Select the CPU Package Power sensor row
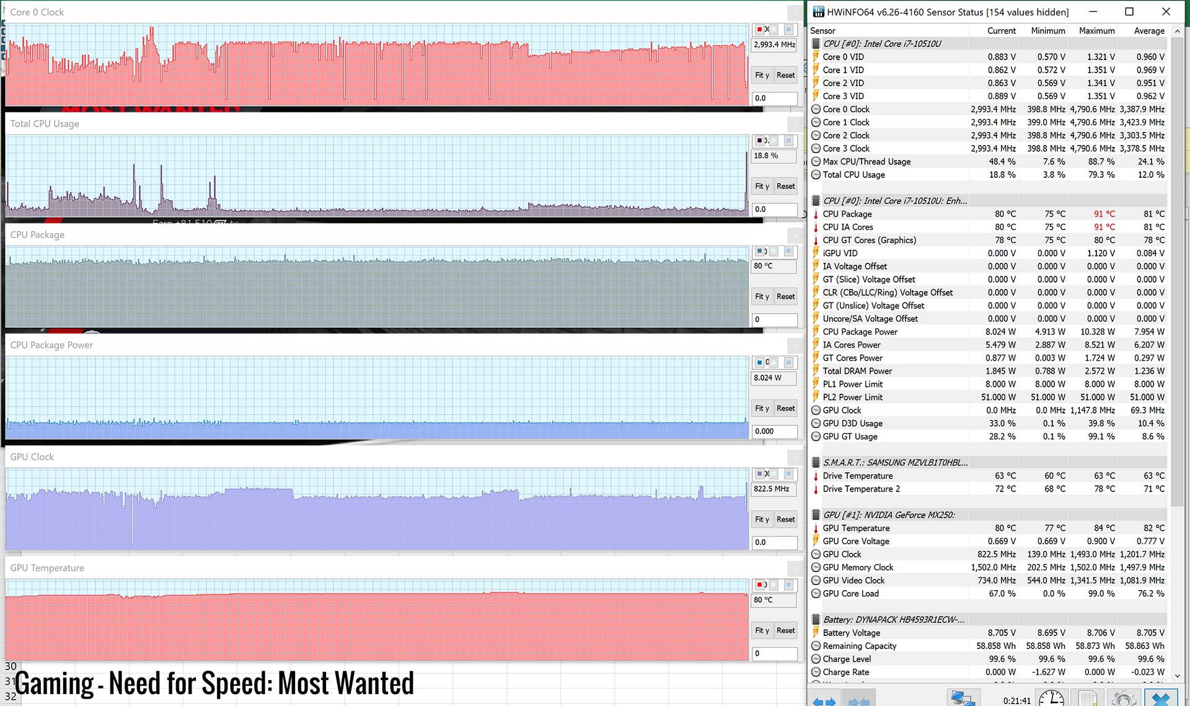This screenshot has height=706, width=1190. (860, 332)
